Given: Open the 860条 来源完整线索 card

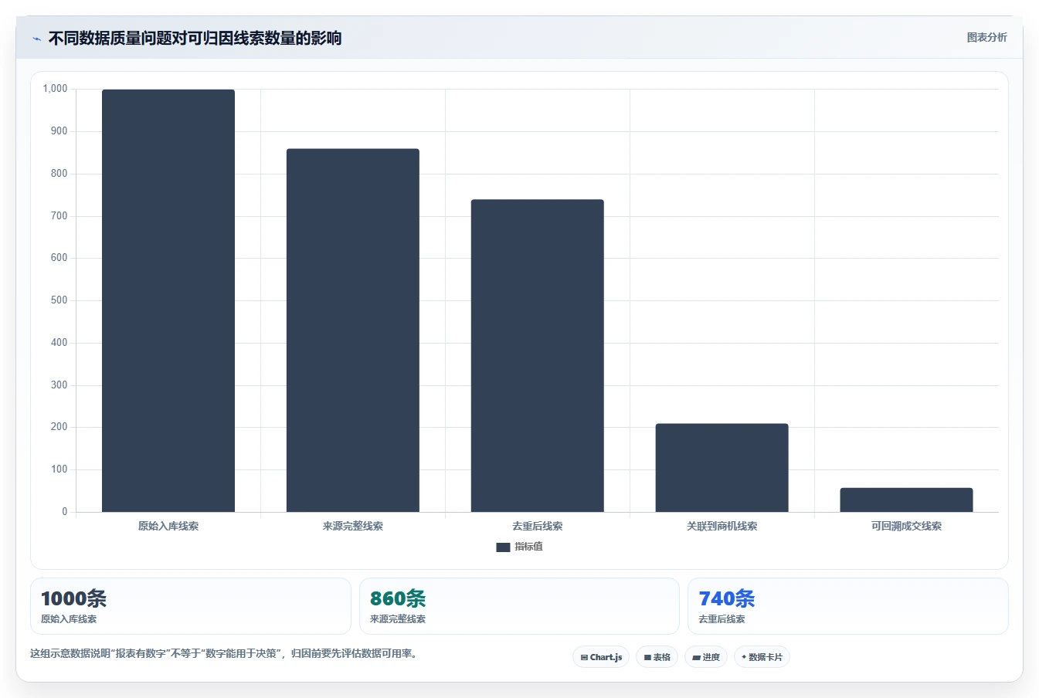Looking at the screenshot, I should 519,606.
